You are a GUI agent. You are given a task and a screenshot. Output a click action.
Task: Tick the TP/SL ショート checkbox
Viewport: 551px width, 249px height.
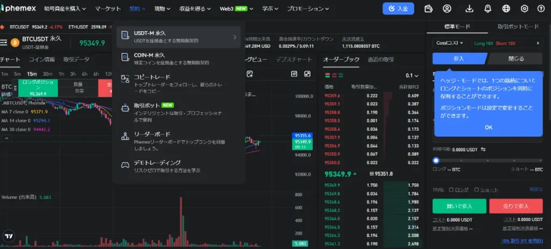tap(477, 190)
